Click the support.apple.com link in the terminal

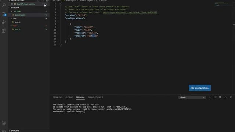[x=110, y=109]
